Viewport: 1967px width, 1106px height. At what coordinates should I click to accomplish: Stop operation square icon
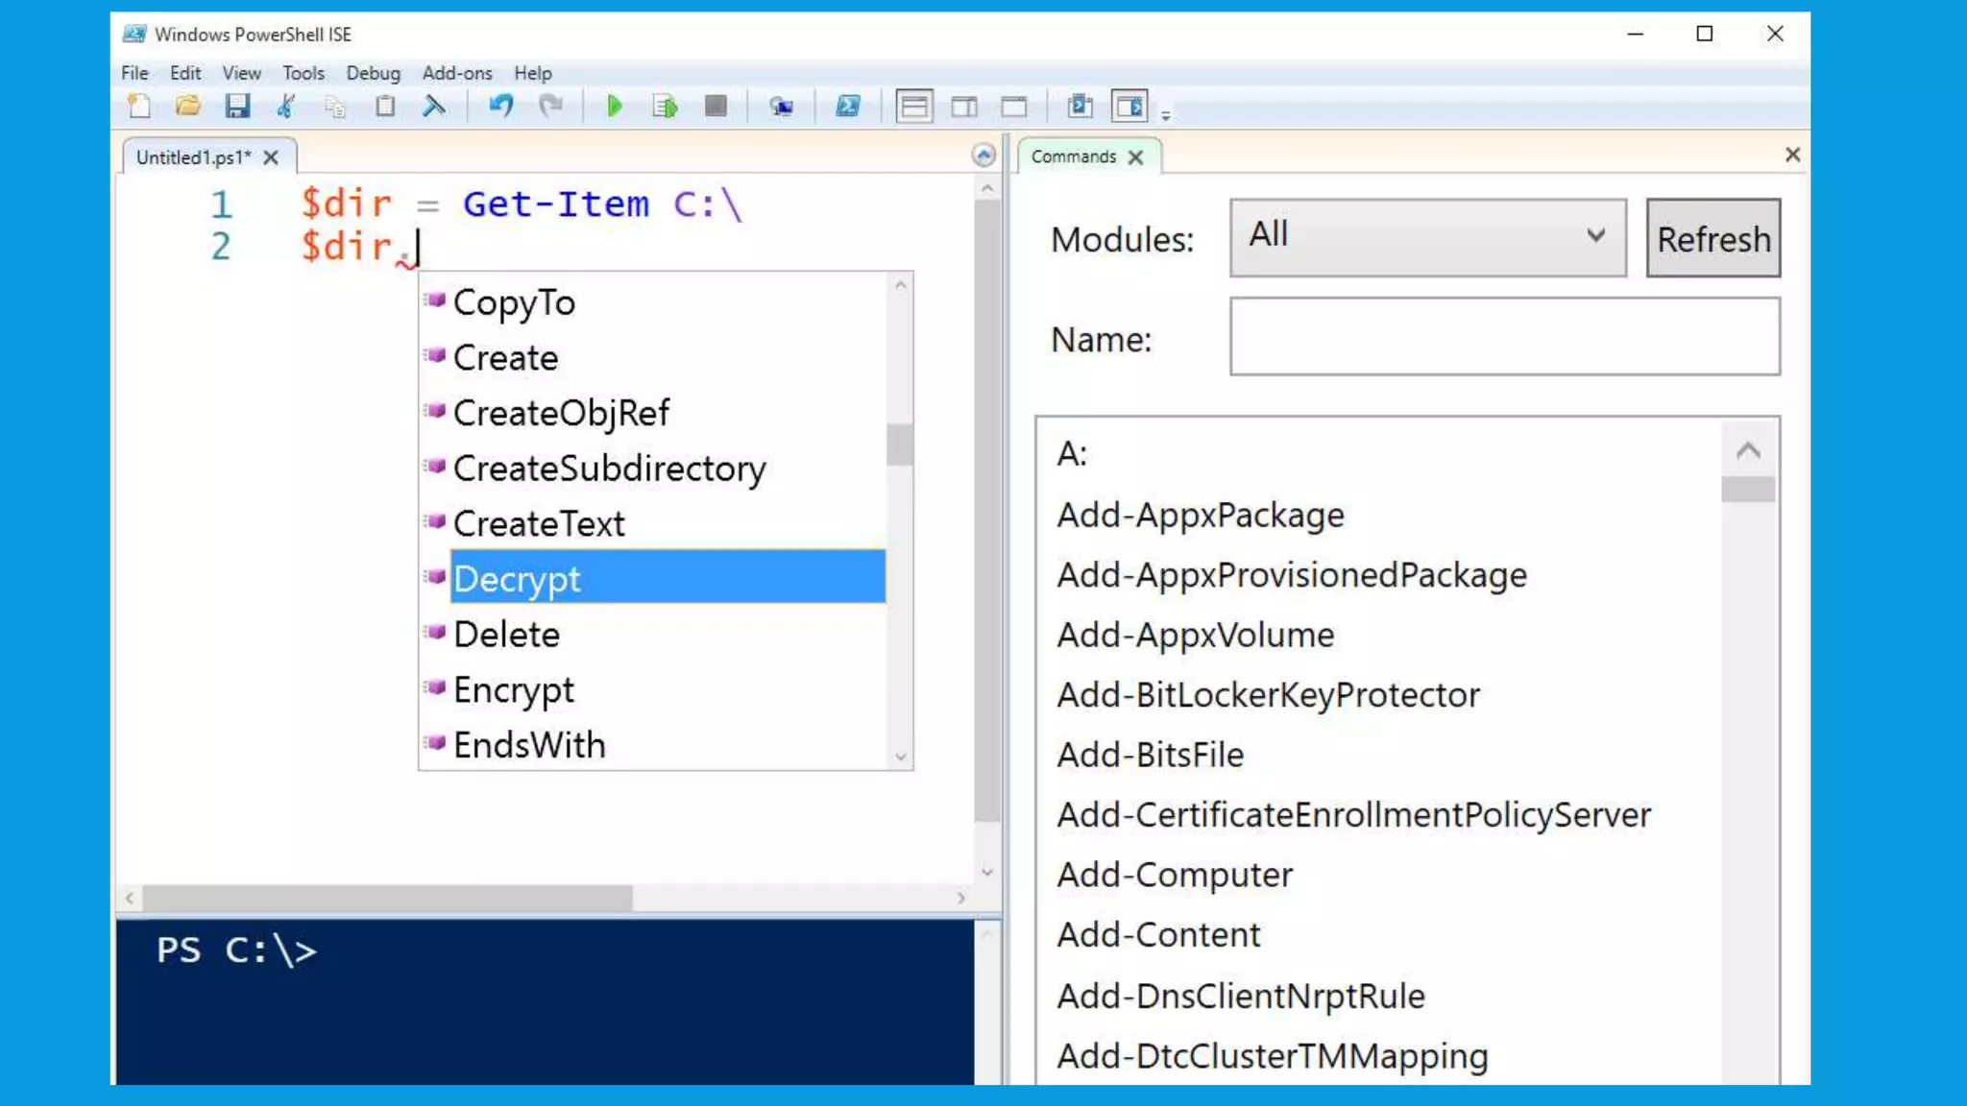[716, 107]
